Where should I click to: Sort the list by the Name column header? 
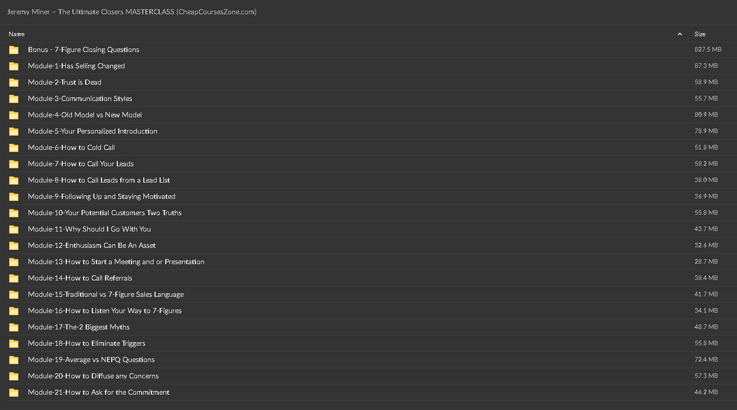(x=17, y=34)
